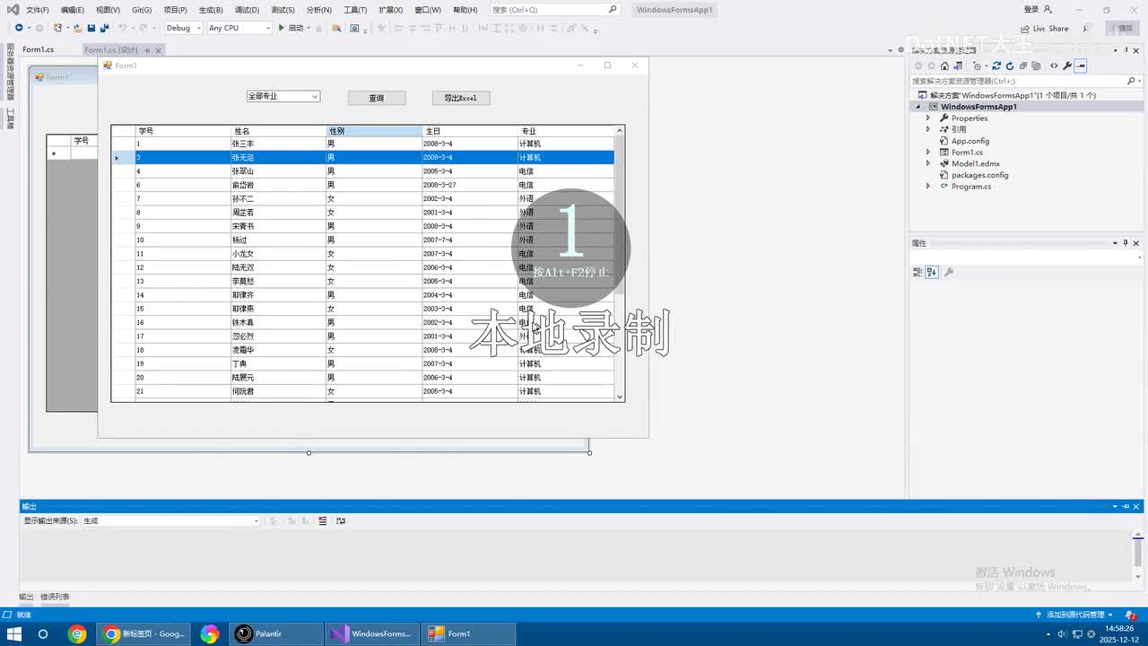Expand the Model1.edmx node
Image resolution: width=1148 pixels, height=646 pixels.
[x=928, y=163]
